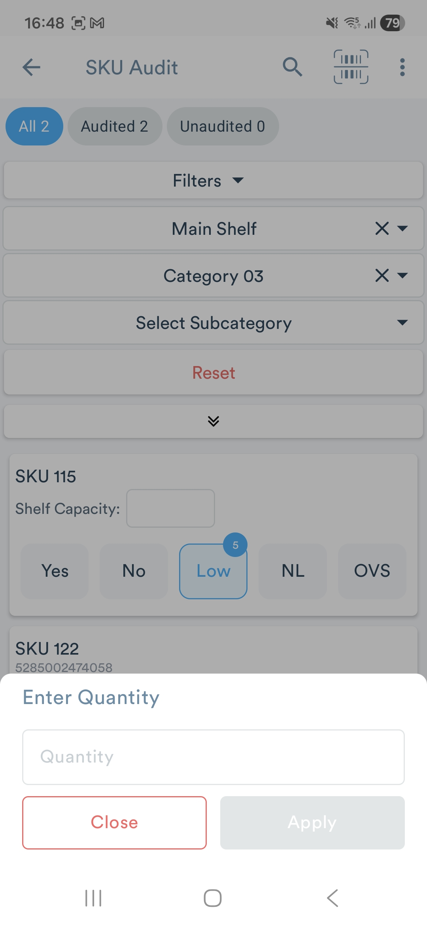Open the Main Shelf dropdown arrow
427x925 pixels.
402,228
